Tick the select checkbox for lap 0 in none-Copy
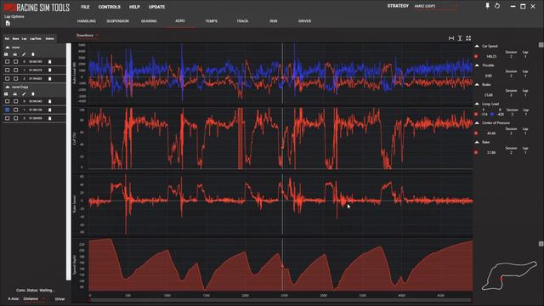 coord(7,101)
